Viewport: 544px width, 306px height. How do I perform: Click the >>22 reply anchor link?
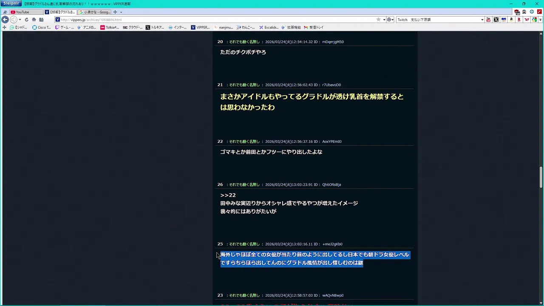(228, 195)
